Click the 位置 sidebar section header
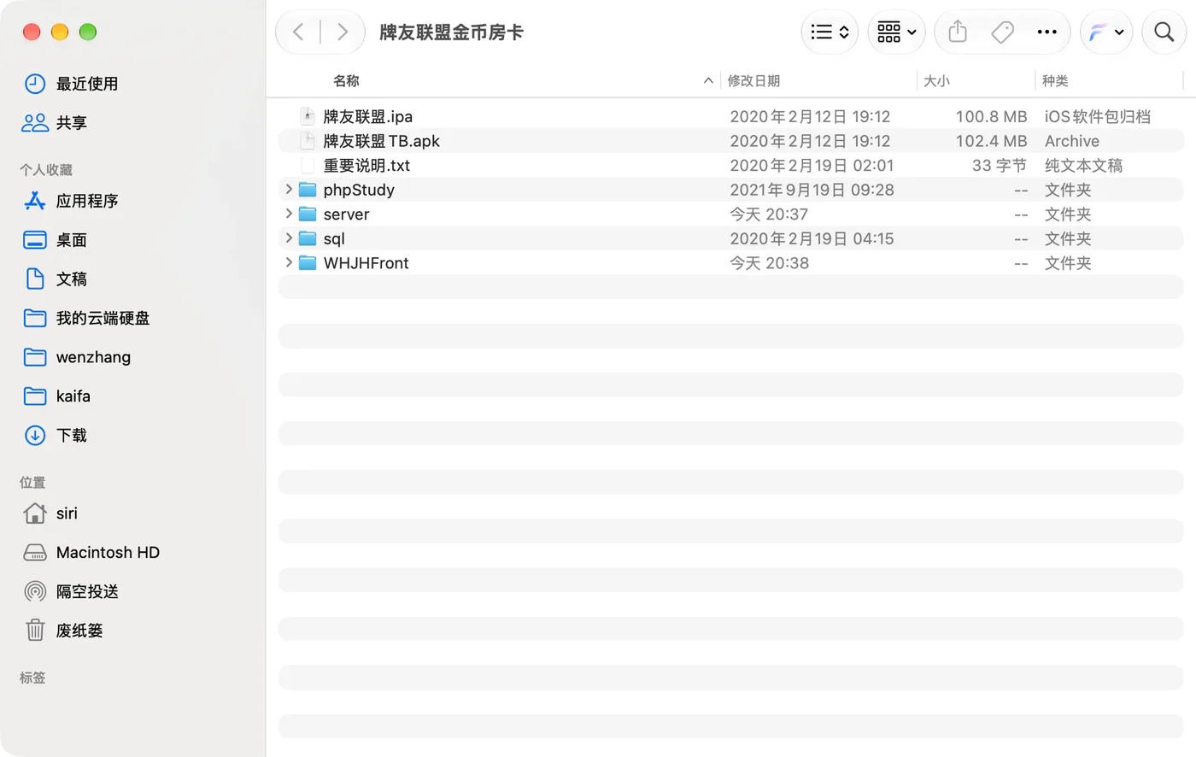Screen dimensions: 1196x757 click(x=32, y=483)
